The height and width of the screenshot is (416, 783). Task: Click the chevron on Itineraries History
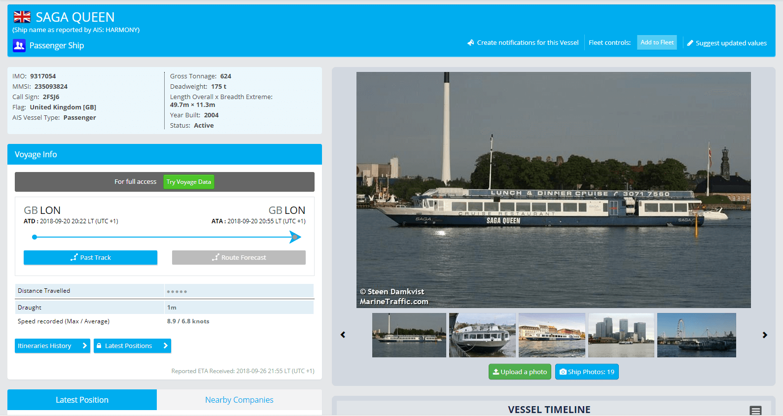click(x=84, y=346)
